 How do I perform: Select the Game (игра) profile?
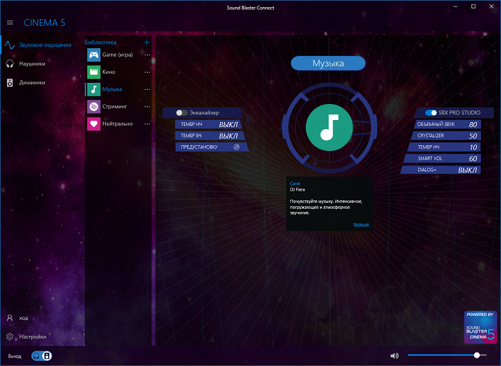tap(118, 55)
